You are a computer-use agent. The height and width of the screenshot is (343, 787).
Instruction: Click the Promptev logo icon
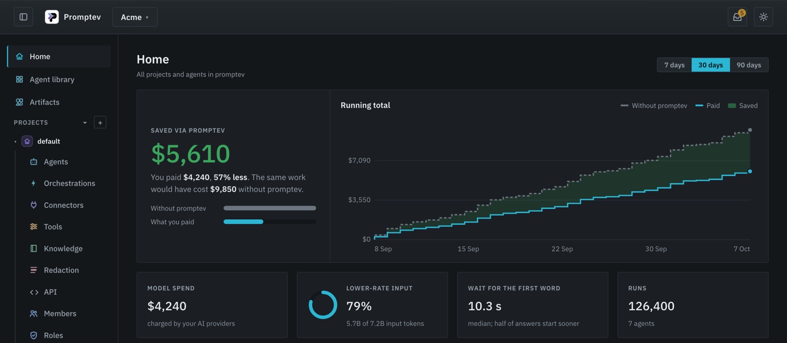click(52, 17)
